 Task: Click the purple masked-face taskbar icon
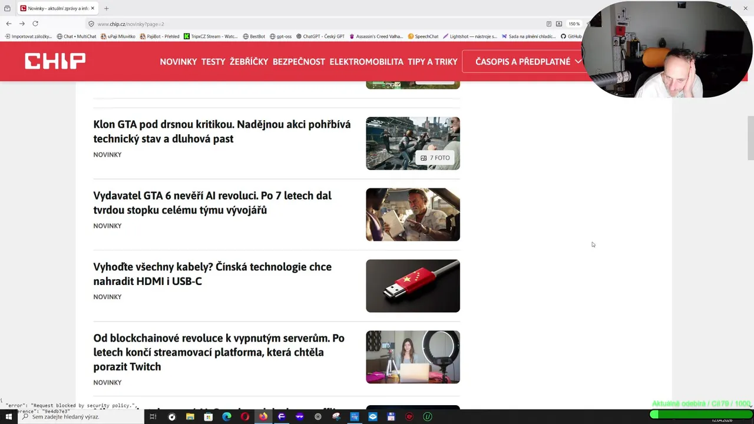click(x=299, y=416)
